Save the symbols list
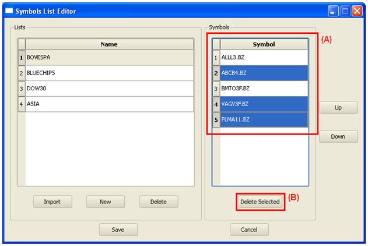 coord(118,230)
